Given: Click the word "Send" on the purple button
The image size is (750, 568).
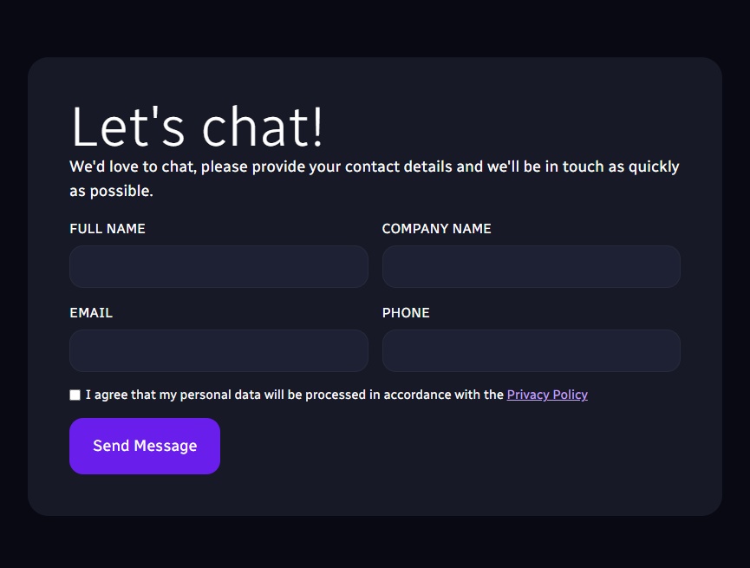Looking at the screenshot, I should (111, 446).
